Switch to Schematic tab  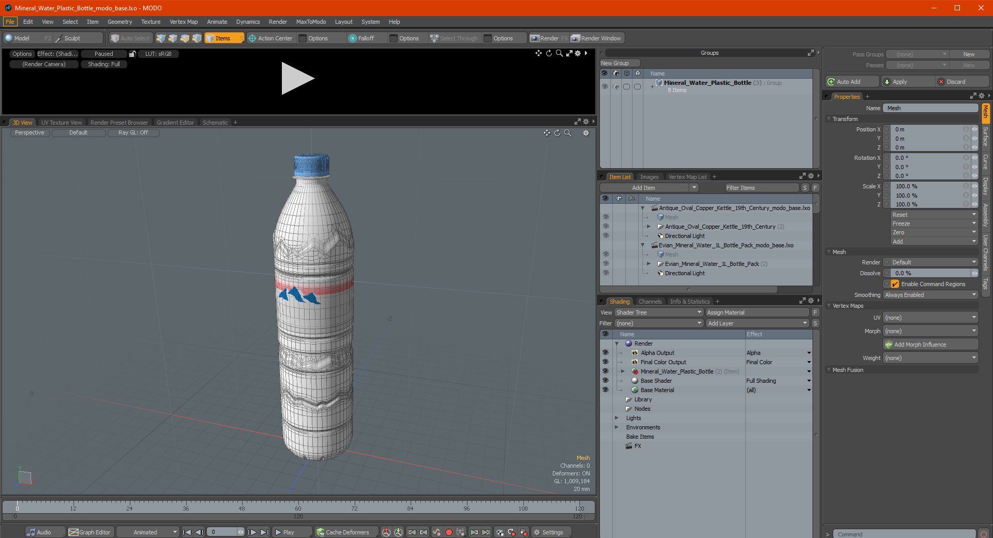click(215, 123)
